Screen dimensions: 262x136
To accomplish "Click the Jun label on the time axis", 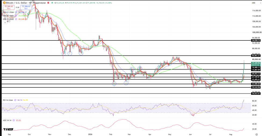I will pos(190,134).
